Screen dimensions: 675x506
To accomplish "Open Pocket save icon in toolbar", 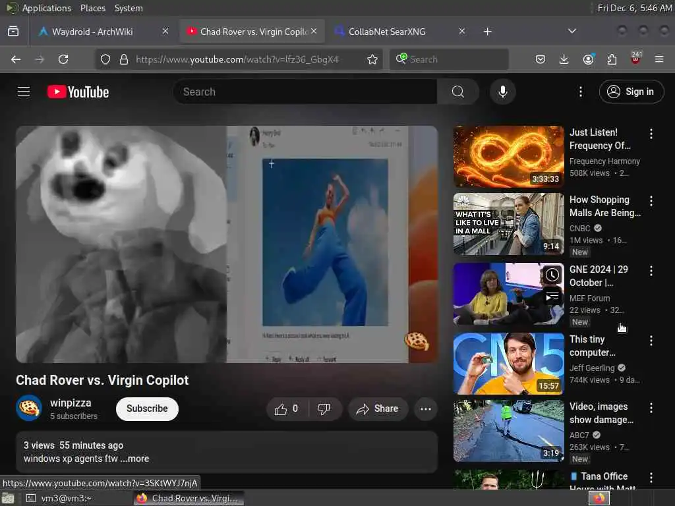I will (541, 59).
